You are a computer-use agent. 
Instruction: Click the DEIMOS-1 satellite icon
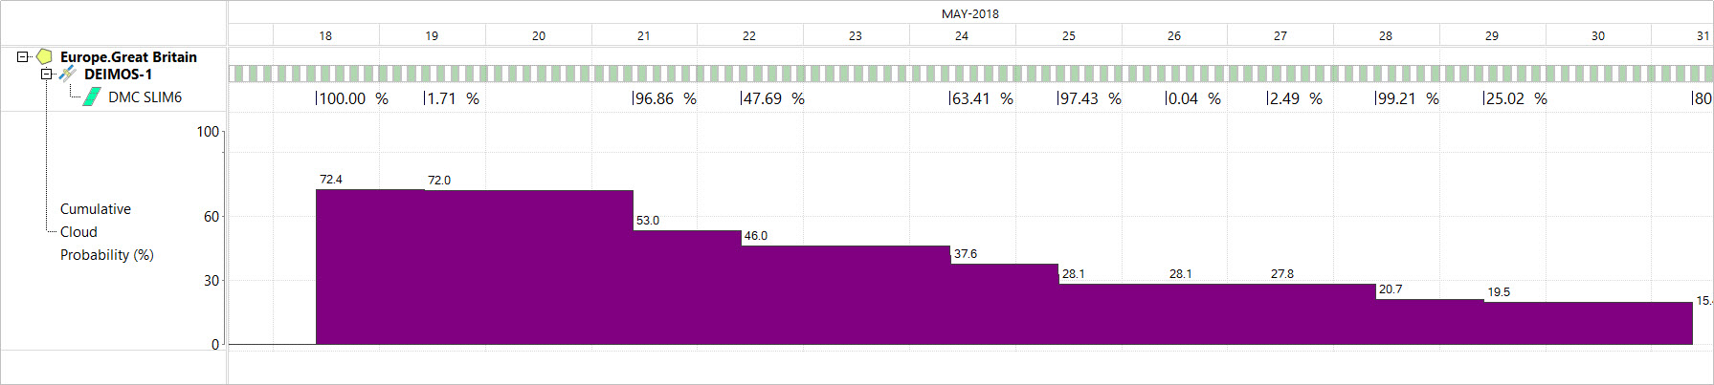coord(68,75)
